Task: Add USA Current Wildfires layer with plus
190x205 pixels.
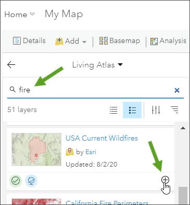Action: (165, 180)
